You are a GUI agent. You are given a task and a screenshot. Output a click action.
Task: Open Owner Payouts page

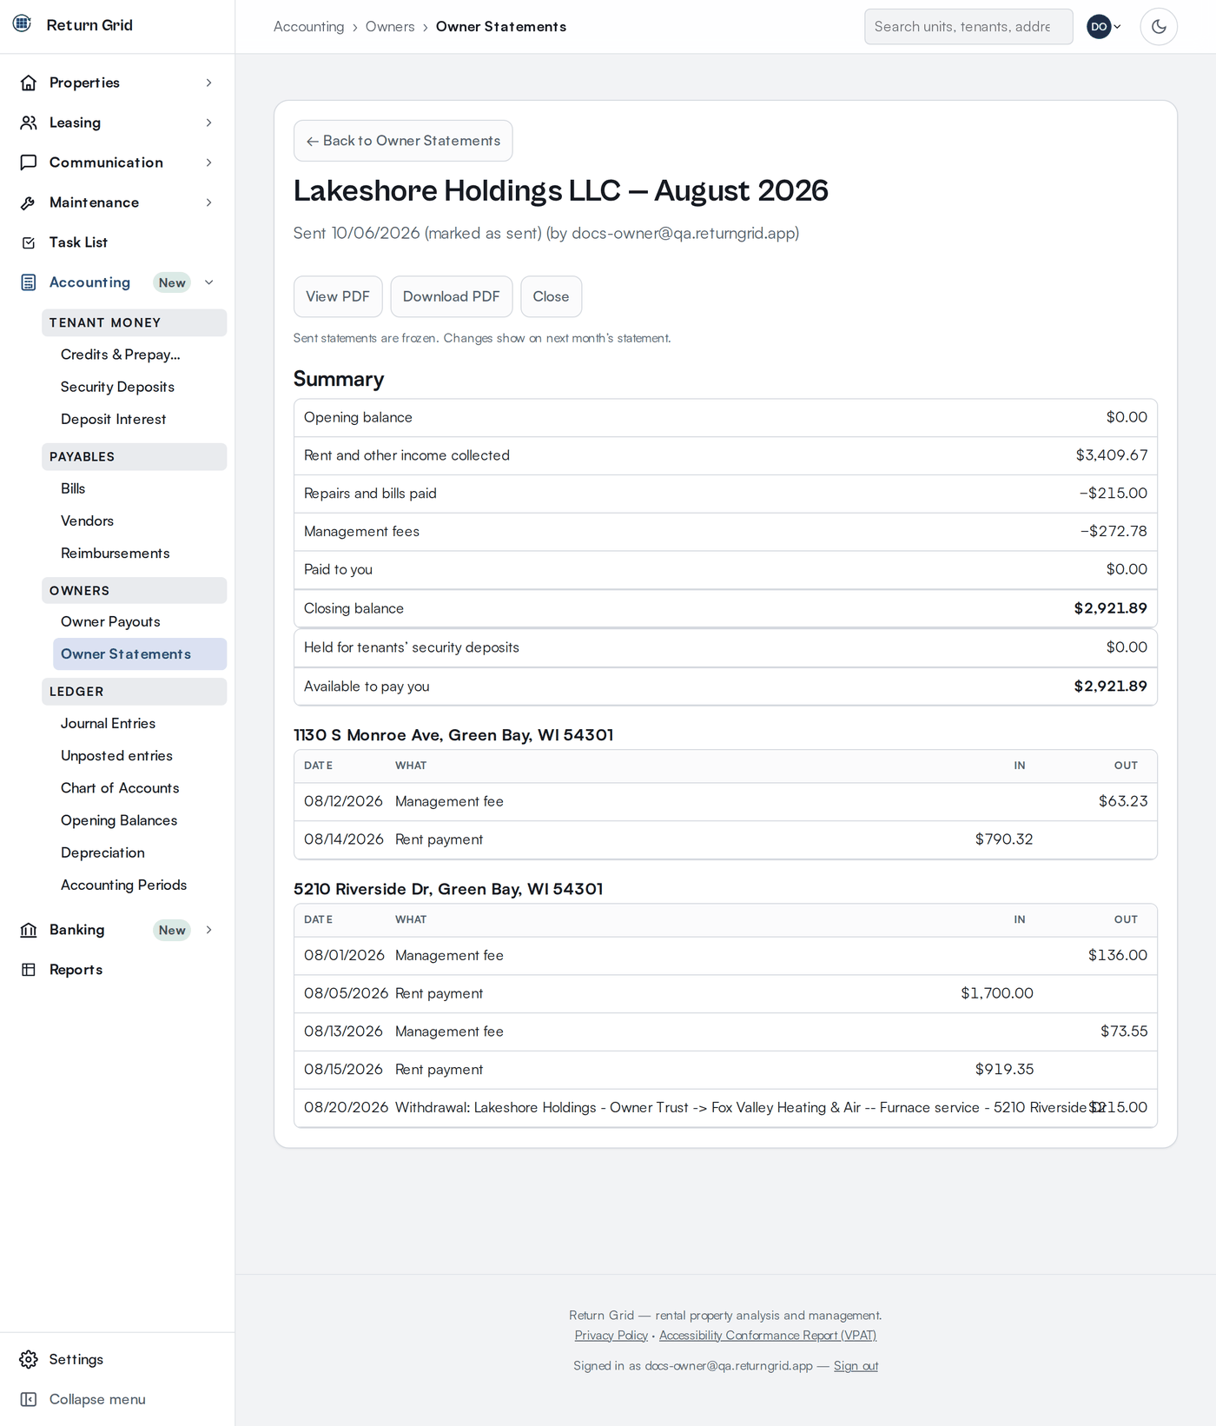tap(140, 621)
